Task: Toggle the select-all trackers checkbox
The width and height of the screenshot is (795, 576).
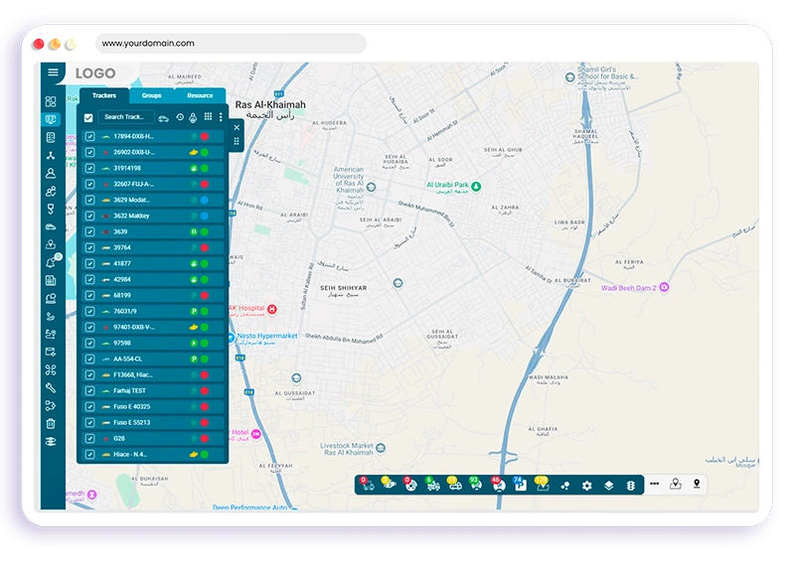Action: coord(88,117)
